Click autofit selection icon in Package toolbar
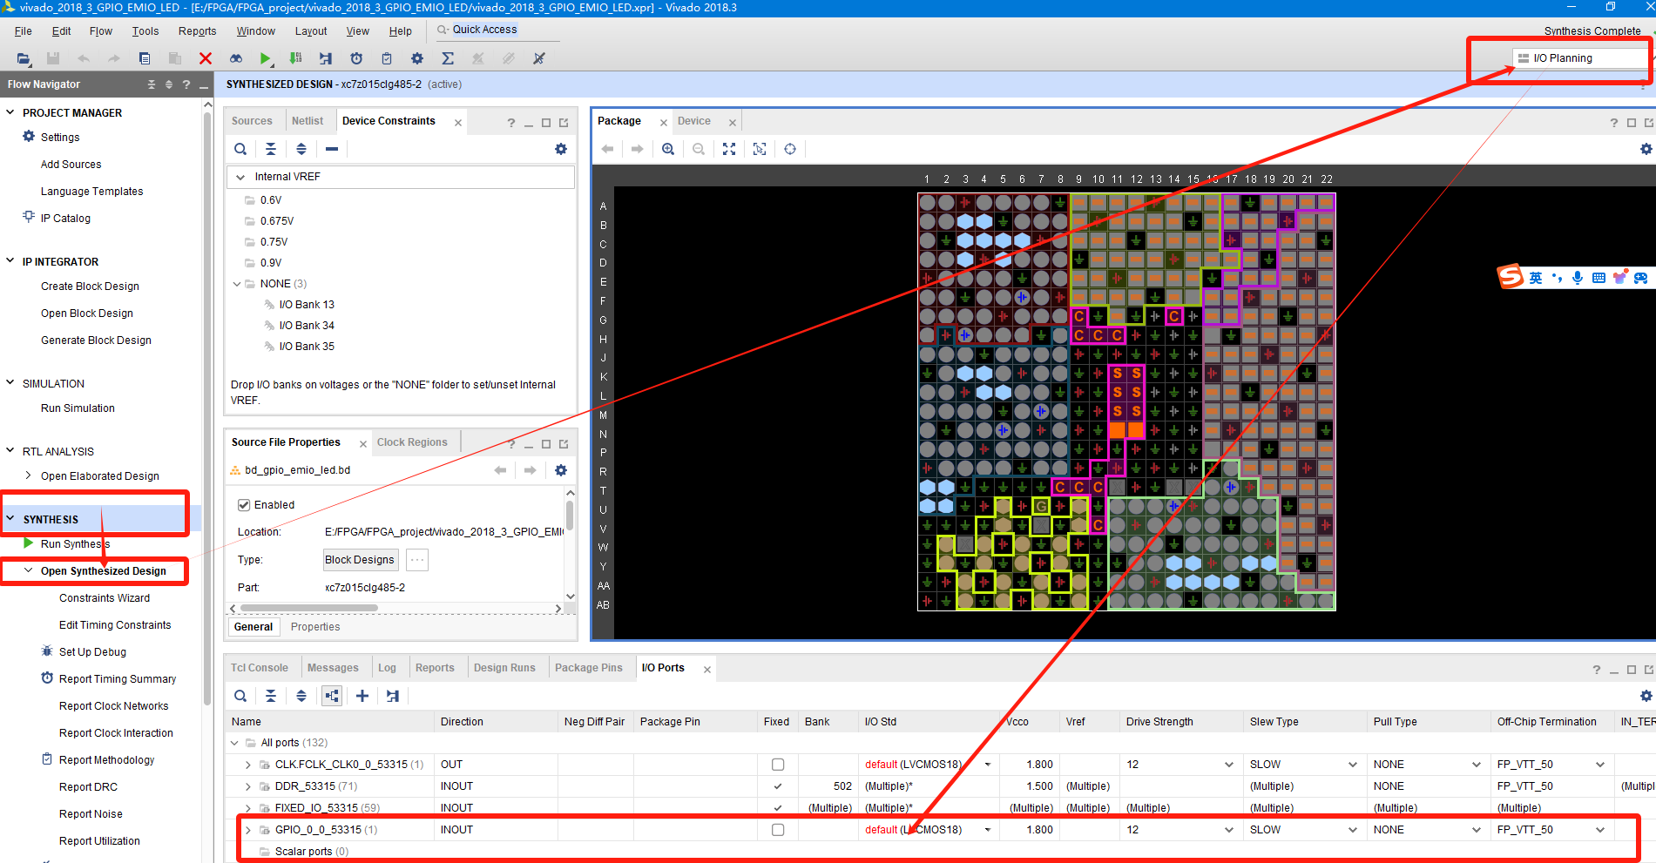Image resolution: width=1656 pixels, height=863 pixels. [760, 149]
